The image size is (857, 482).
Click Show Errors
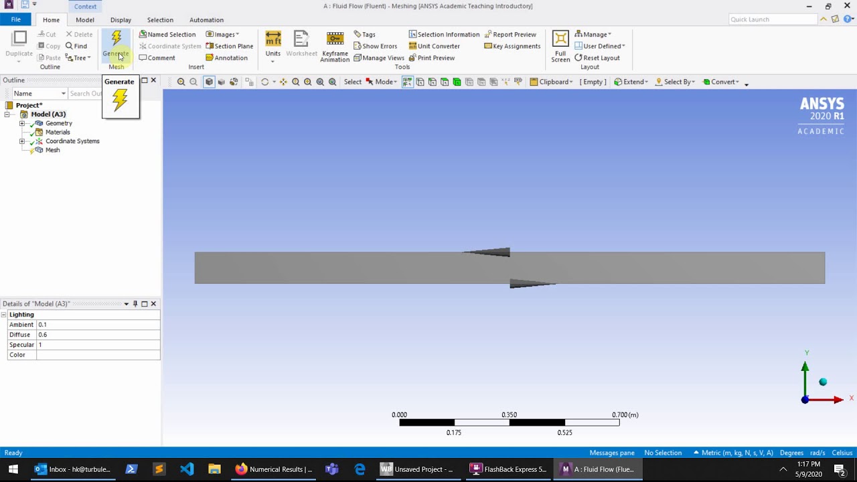[375, 46]
